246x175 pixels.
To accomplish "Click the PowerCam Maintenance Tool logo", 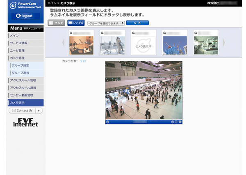I will tap(25, 5).
